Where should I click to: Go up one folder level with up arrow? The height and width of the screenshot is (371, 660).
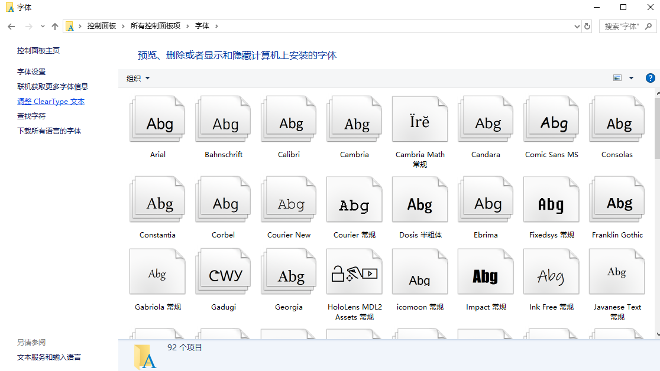pos(55,27)
